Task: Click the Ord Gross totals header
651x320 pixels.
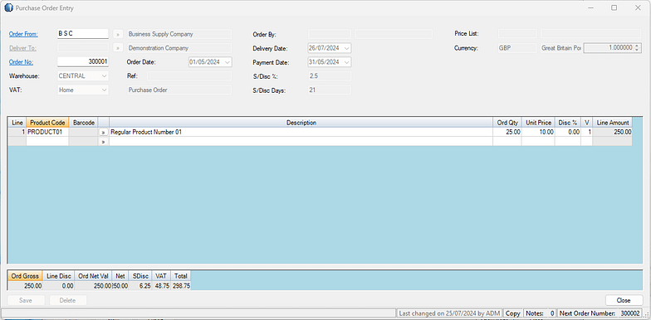Action: pos(25,276)
